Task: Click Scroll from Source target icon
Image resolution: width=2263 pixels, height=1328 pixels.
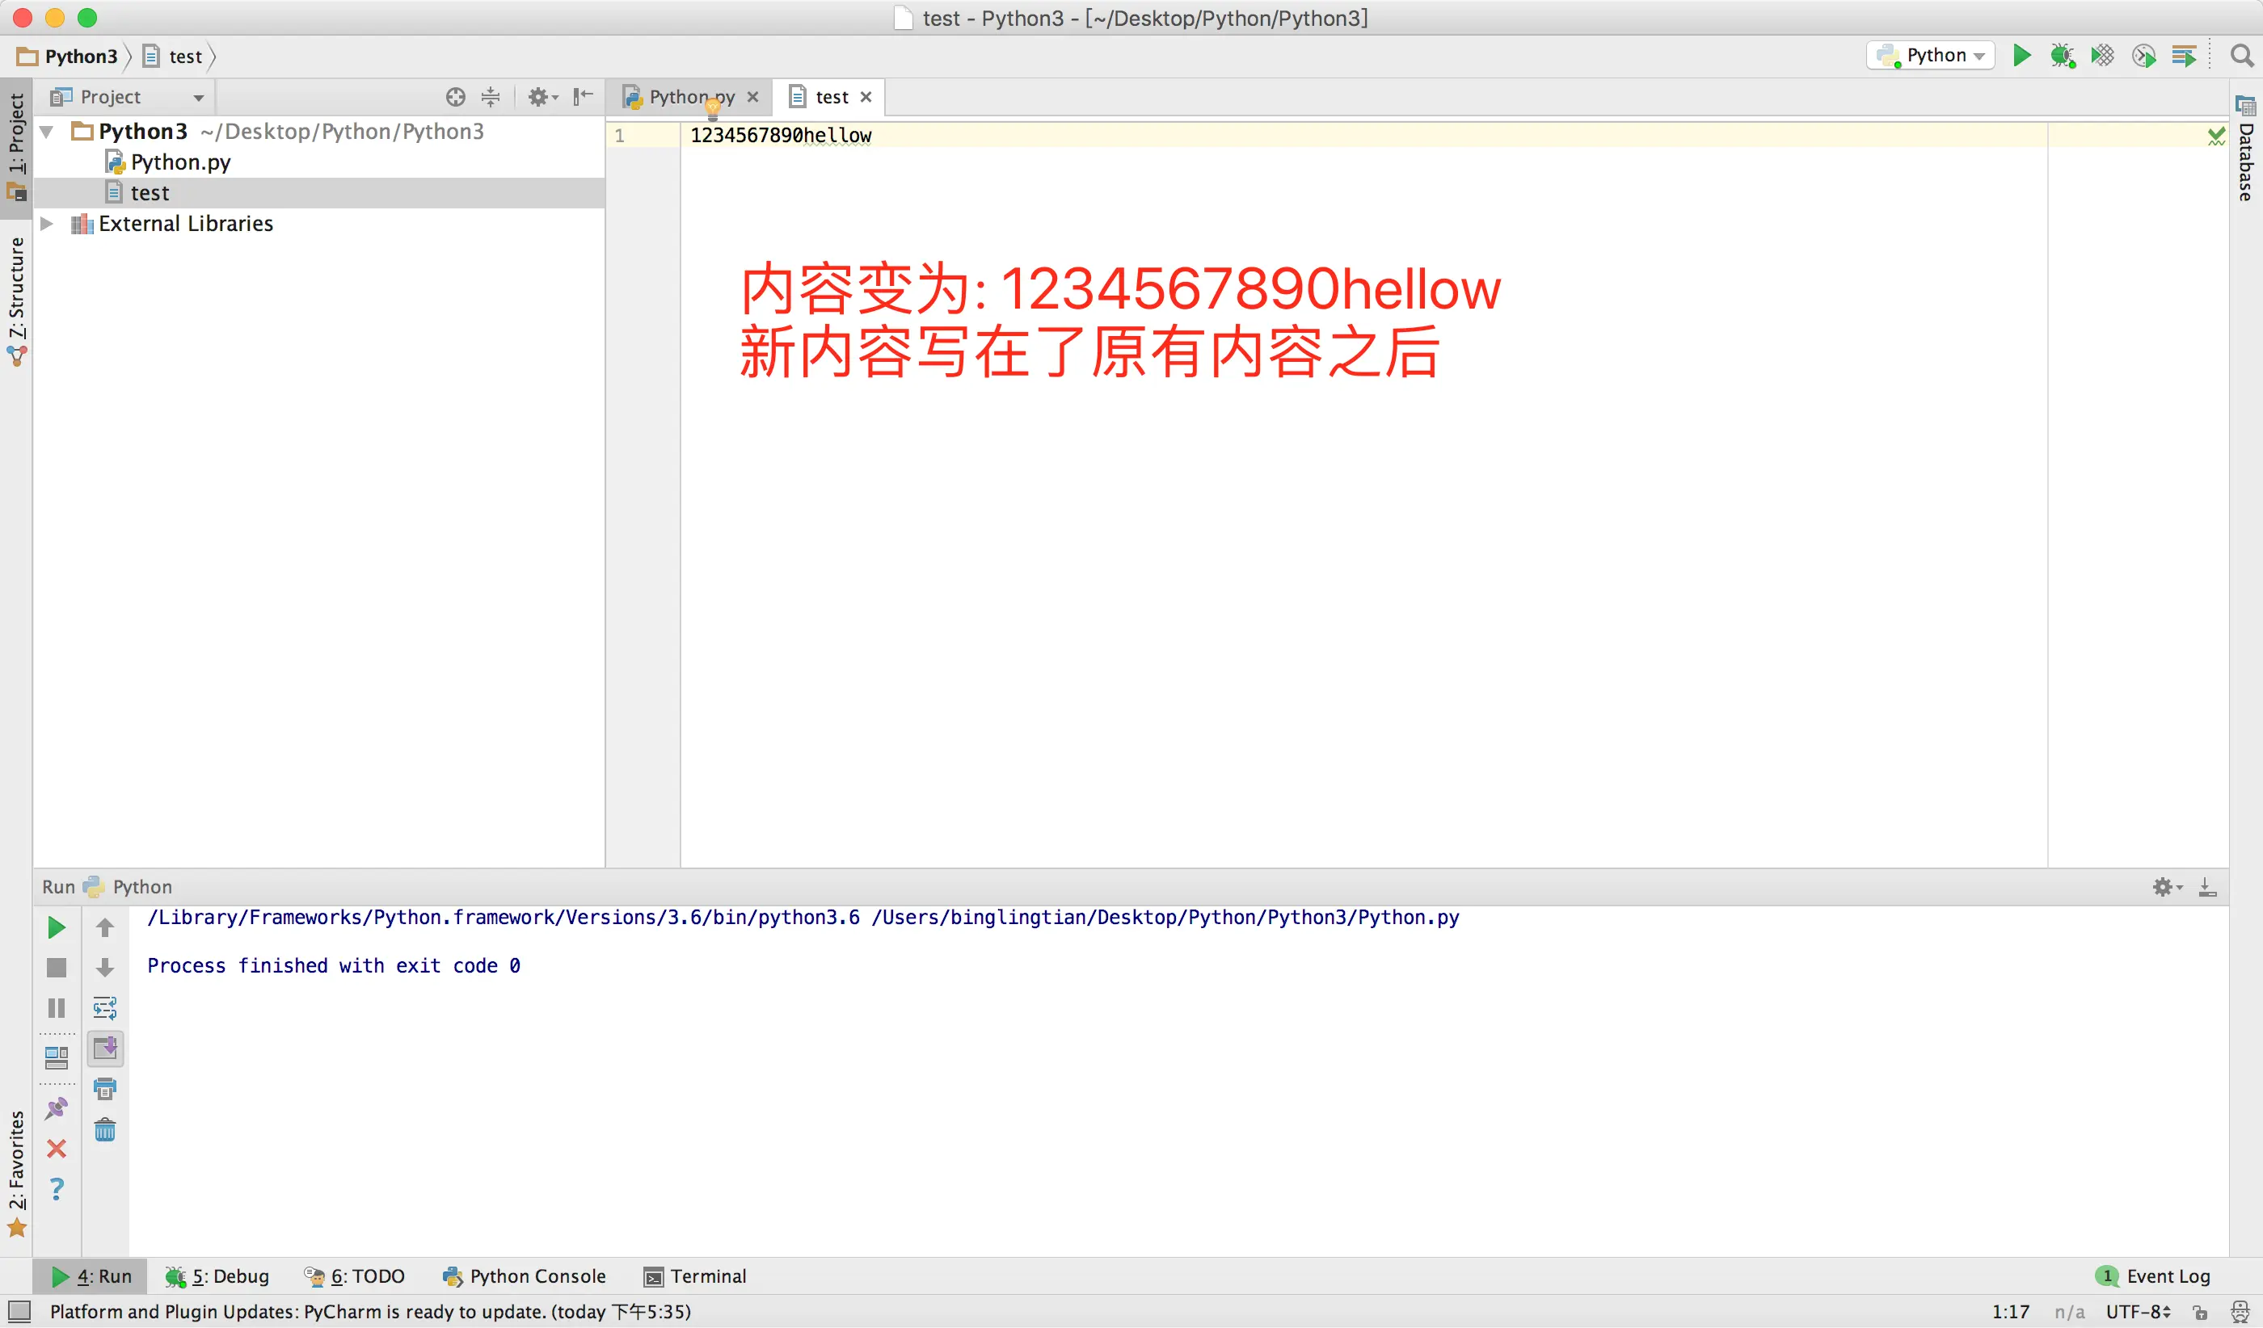Action: pos(455,97)
